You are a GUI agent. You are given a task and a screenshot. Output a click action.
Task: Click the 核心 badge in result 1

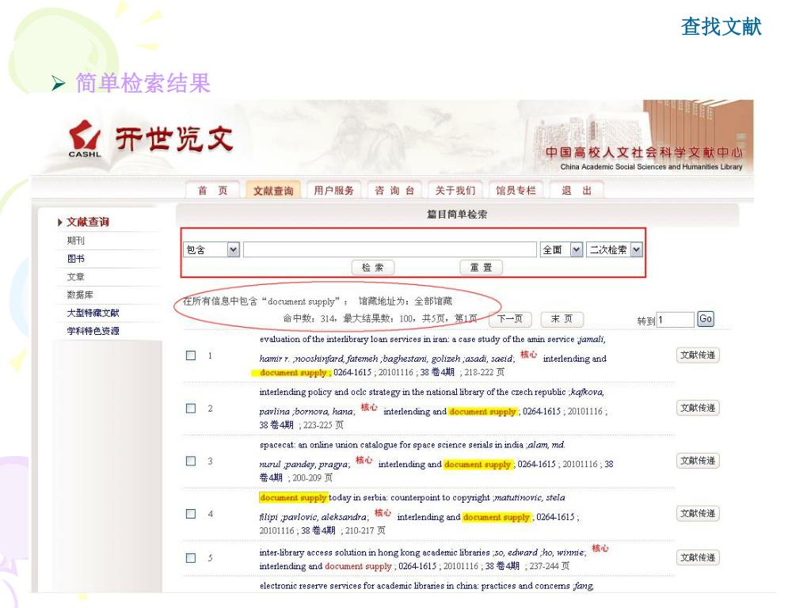click(528, 355)
